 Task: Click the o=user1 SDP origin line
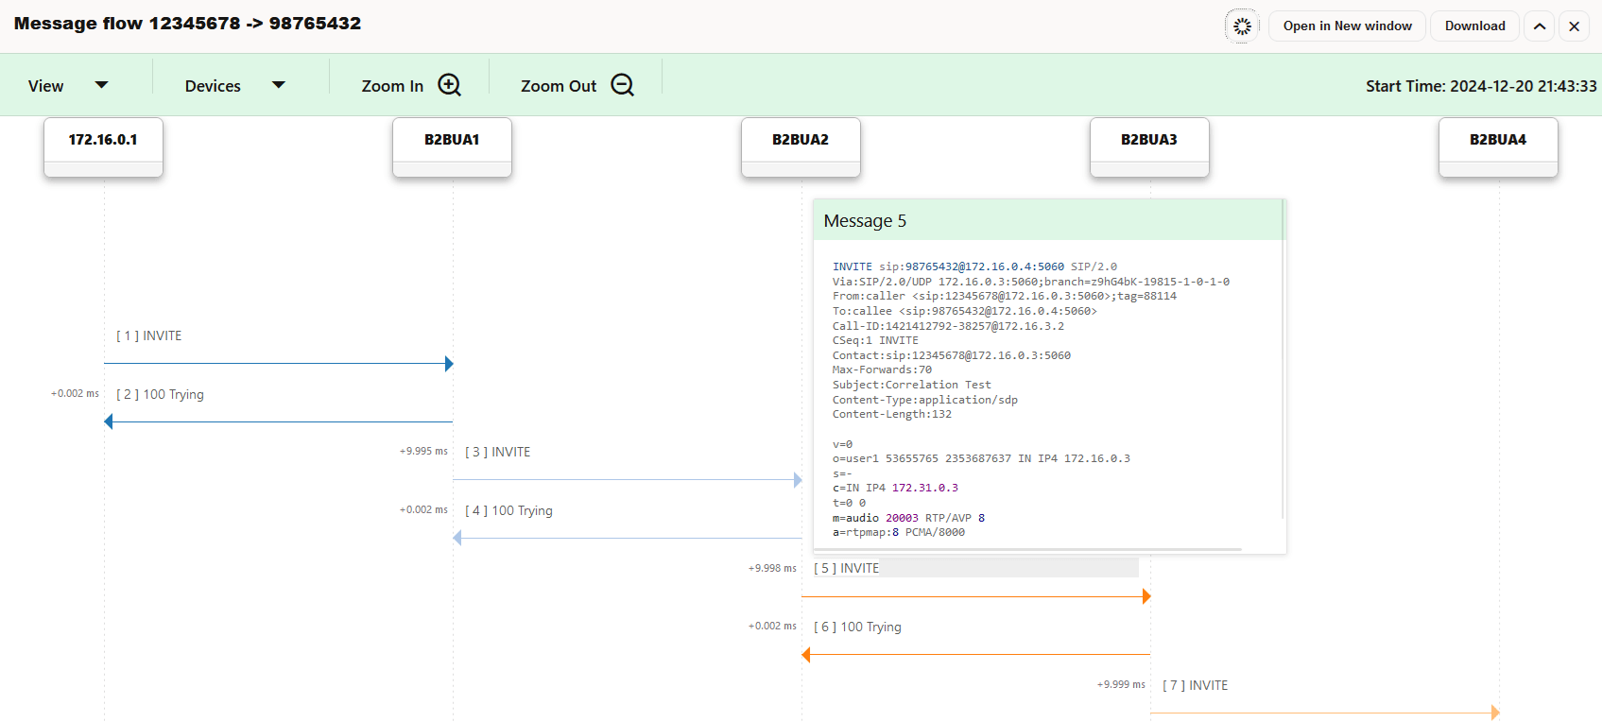(x=981, y=458)
